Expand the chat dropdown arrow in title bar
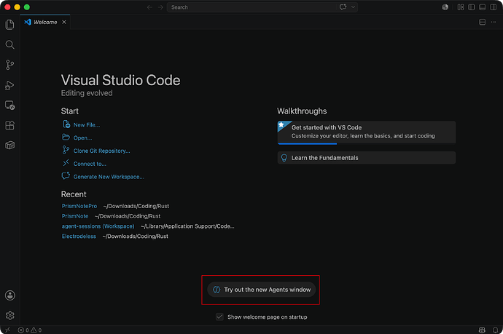 [x=353, y=7]
